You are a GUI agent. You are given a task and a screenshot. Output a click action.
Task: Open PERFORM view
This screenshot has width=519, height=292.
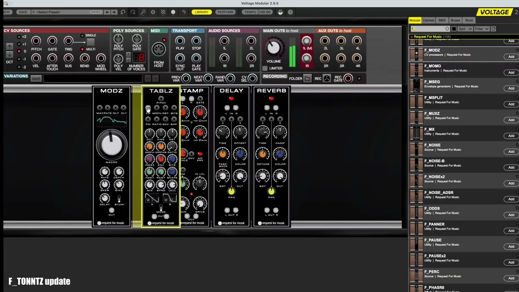click(x=225, y=12)
